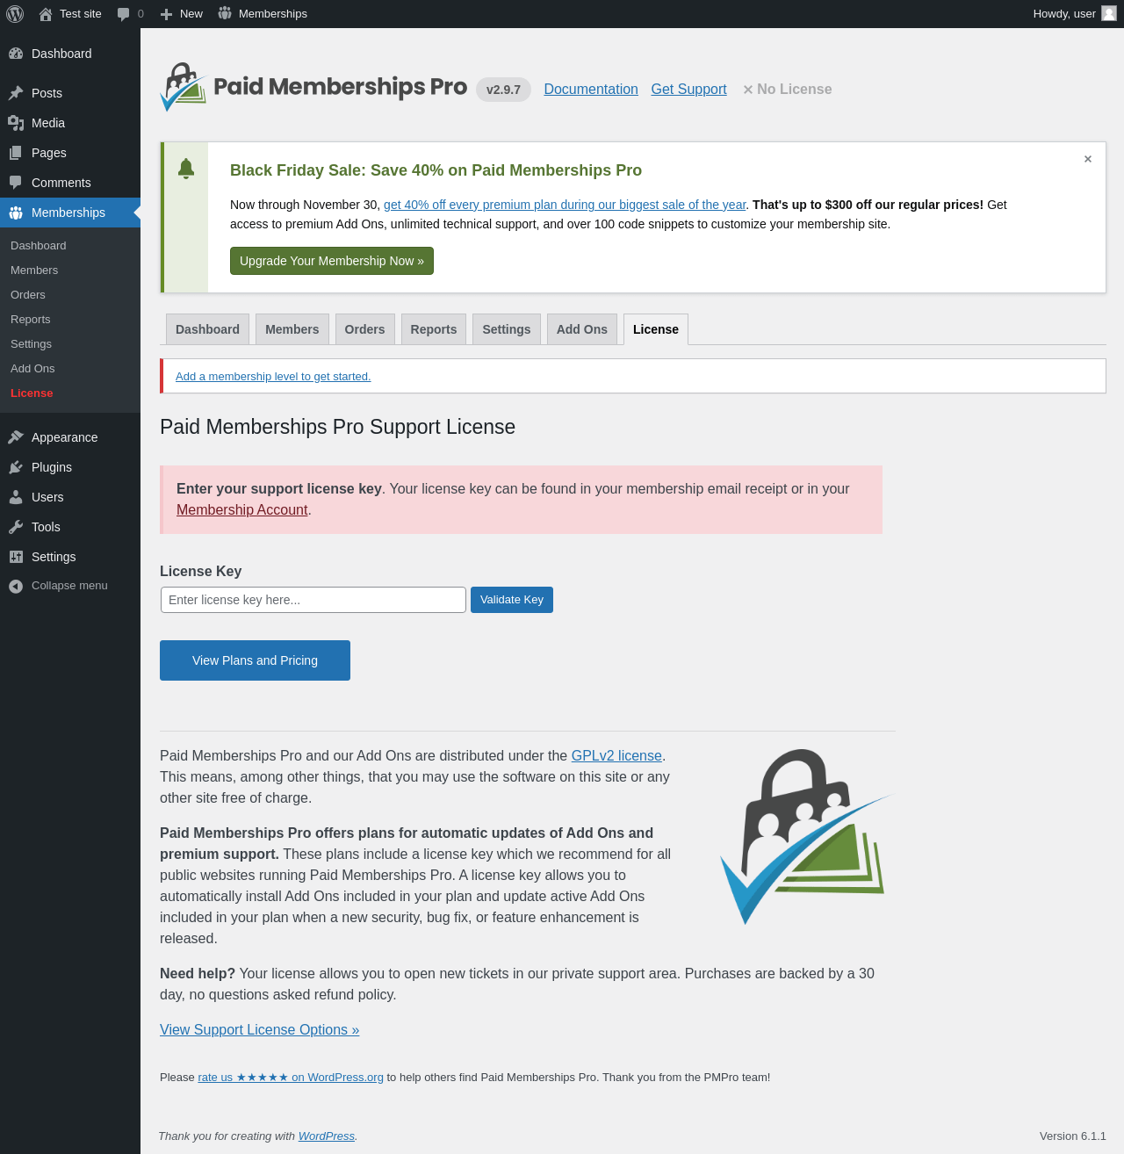The width and height of the screenshot is (1124, 1154).
Task: Click Upgrade Your Membership Now button
Action: pos(332,261)
